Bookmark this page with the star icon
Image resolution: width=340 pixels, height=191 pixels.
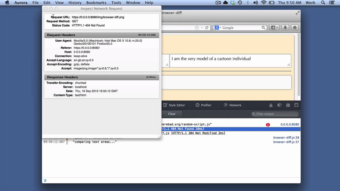pos(197,28)
